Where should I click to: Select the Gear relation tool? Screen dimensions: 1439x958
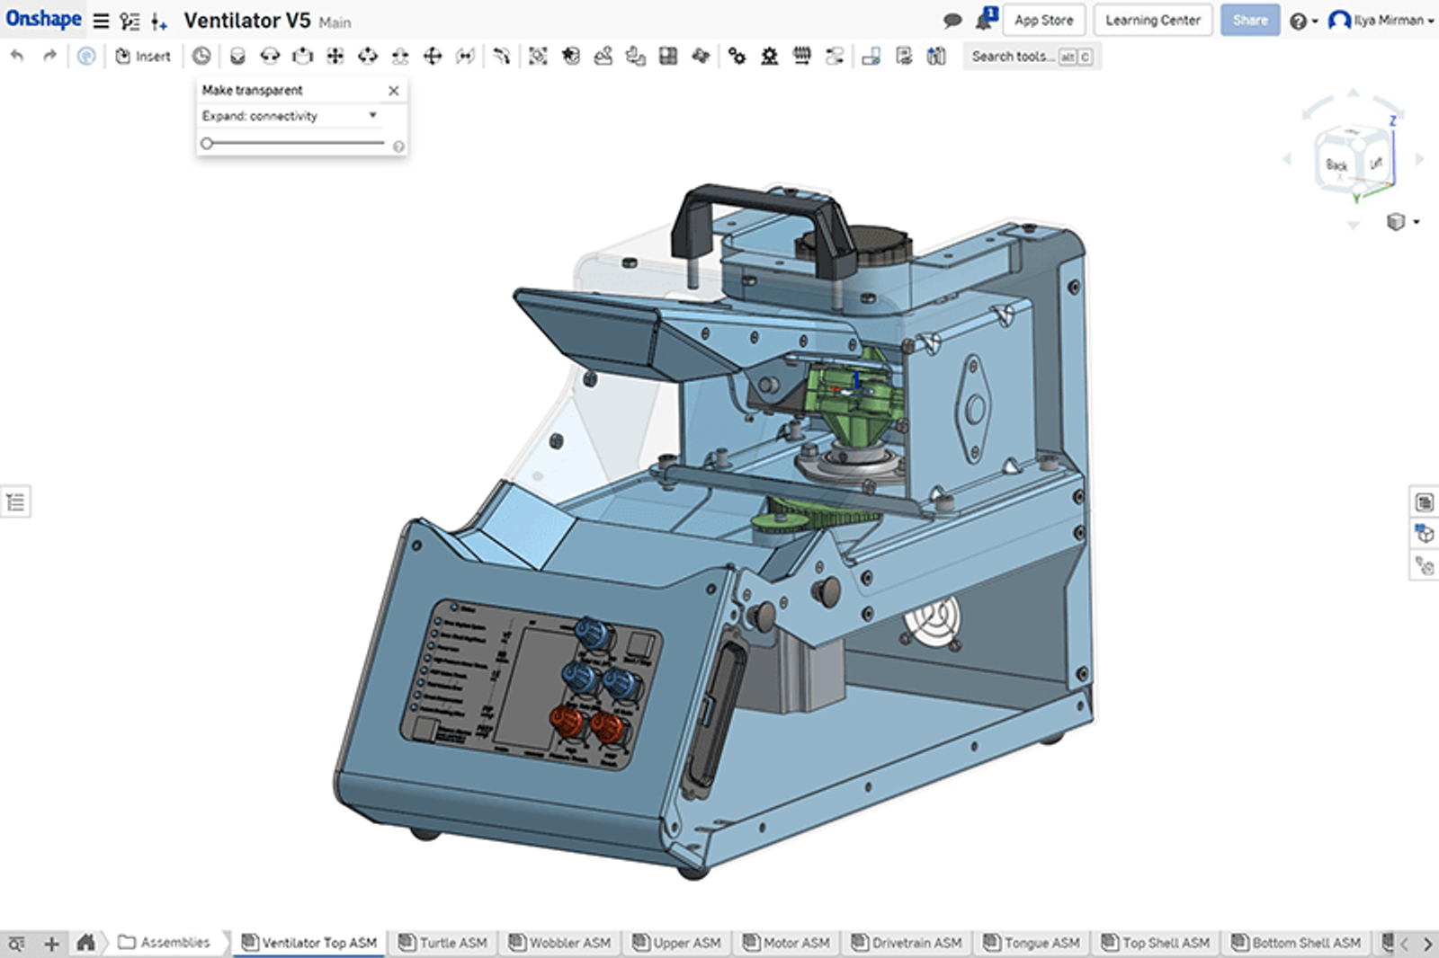pyautogui.click(x=737, y=56)
